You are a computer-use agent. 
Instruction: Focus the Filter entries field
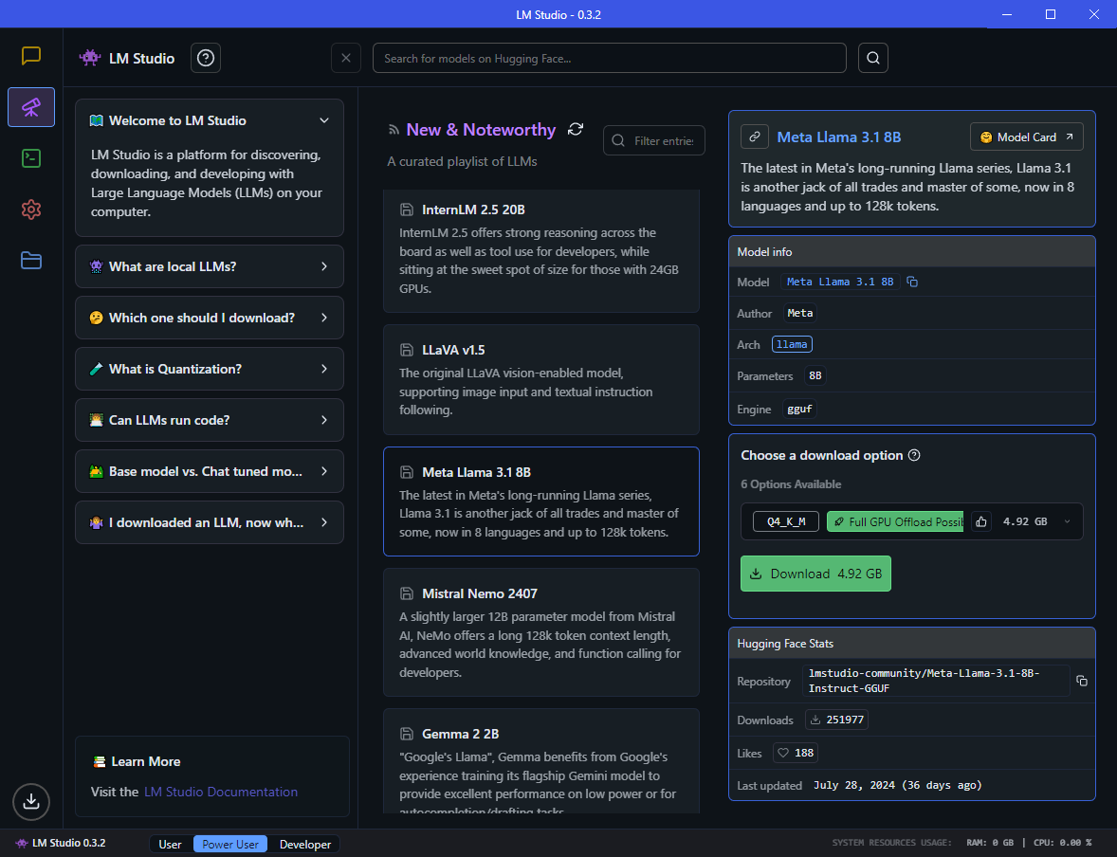click(x=654, y=140)
